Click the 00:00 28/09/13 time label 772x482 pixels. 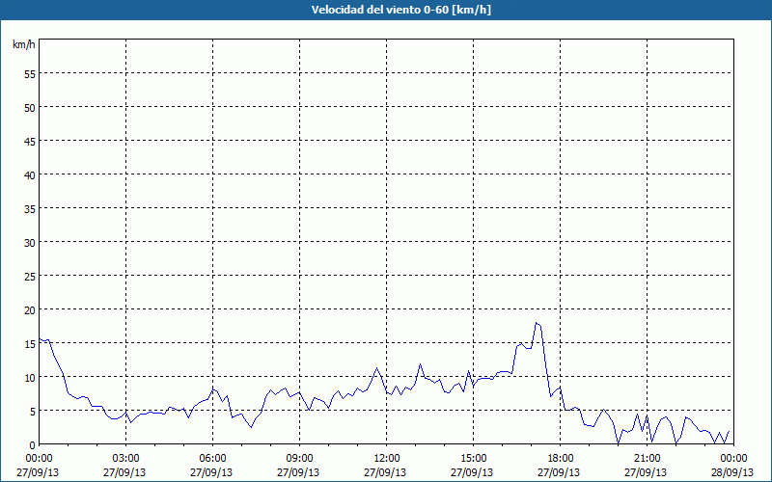[733, 465]
